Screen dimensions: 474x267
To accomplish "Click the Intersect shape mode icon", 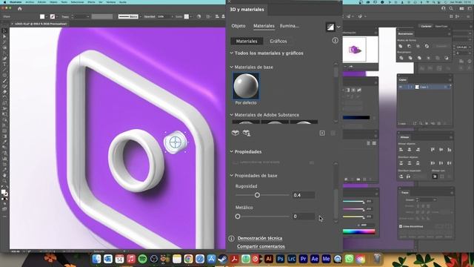I will (x=418, y=46).
